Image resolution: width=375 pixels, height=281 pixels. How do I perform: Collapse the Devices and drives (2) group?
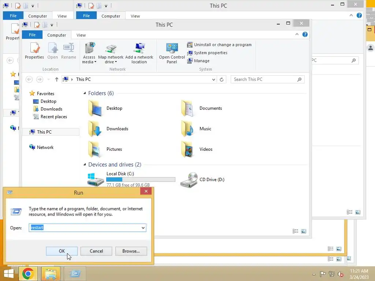point(85,165)
